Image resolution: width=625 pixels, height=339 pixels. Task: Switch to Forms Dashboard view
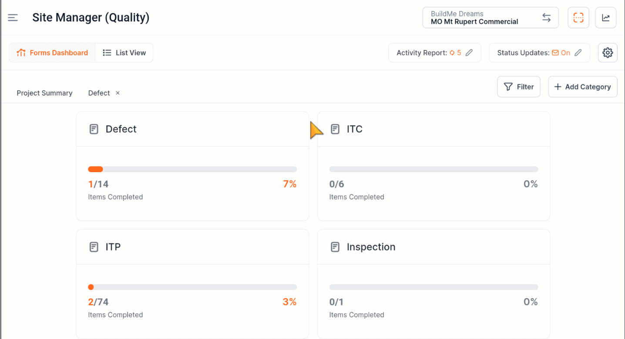(52, 53)
